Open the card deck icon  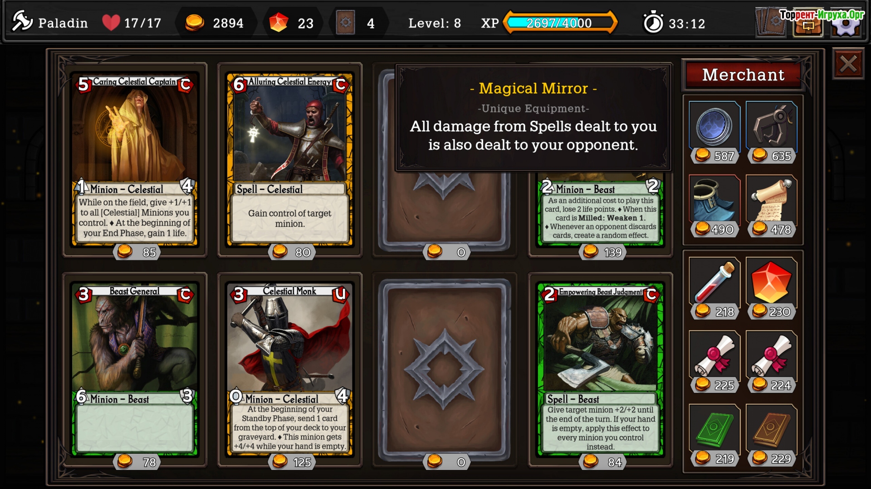click(772, 22)
